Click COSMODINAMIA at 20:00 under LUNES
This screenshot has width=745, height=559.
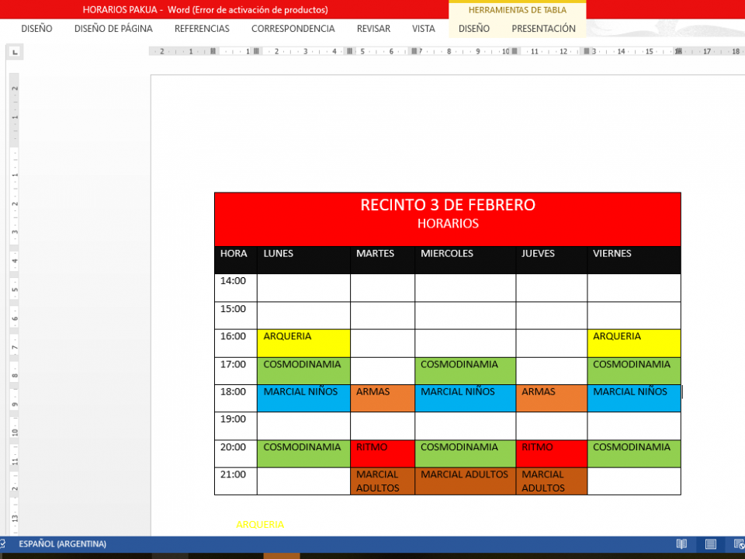pos(303,453)
